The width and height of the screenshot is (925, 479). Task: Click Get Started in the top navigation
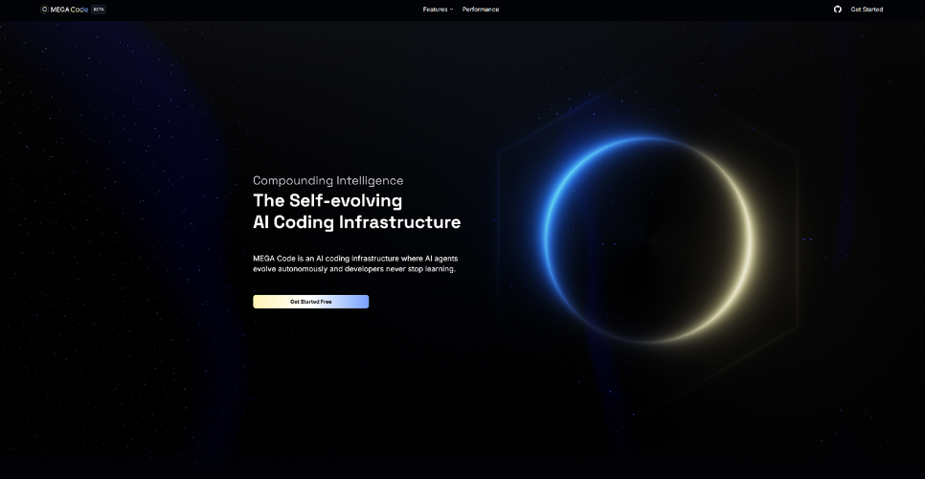click(867, 10)
